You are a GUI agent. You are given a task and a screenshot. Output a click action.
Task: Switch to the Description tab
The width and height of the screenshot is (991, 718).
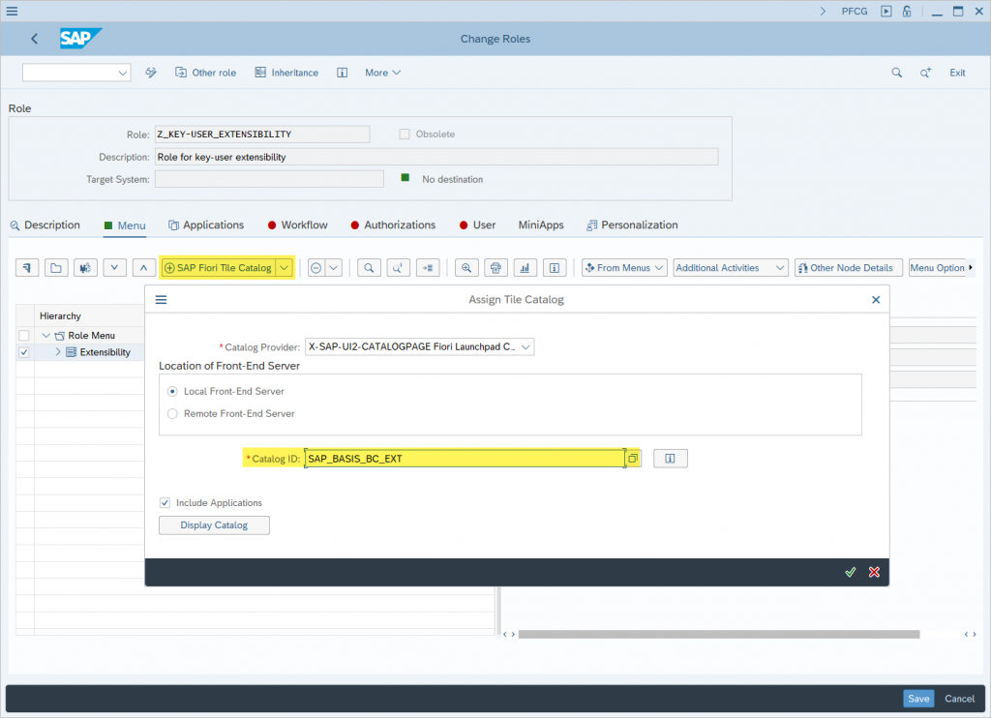[45, 225]
